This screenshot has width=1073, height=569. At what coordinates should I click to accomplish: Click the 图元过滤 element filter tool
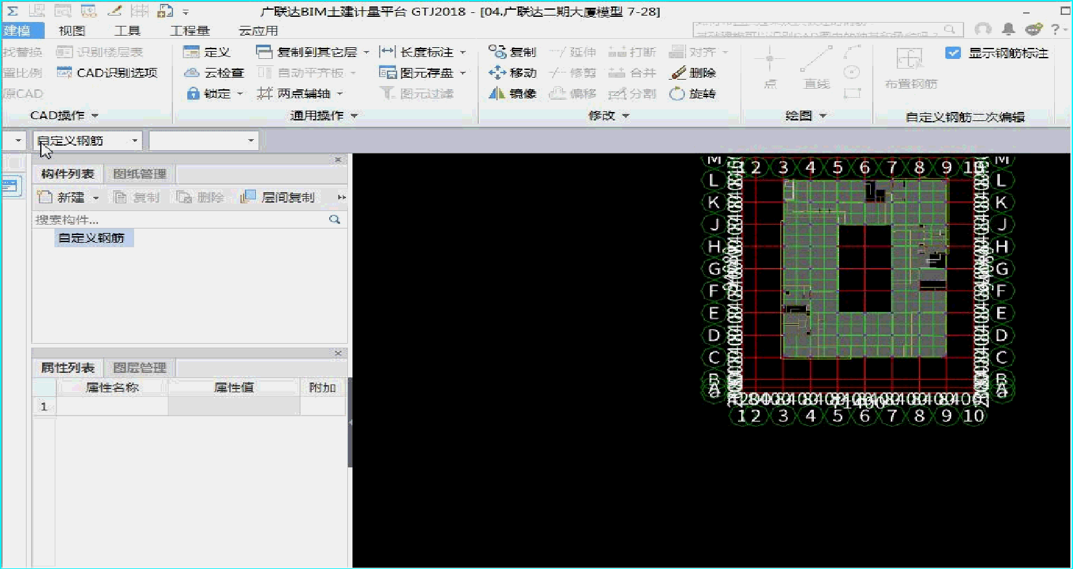point(417,94)
